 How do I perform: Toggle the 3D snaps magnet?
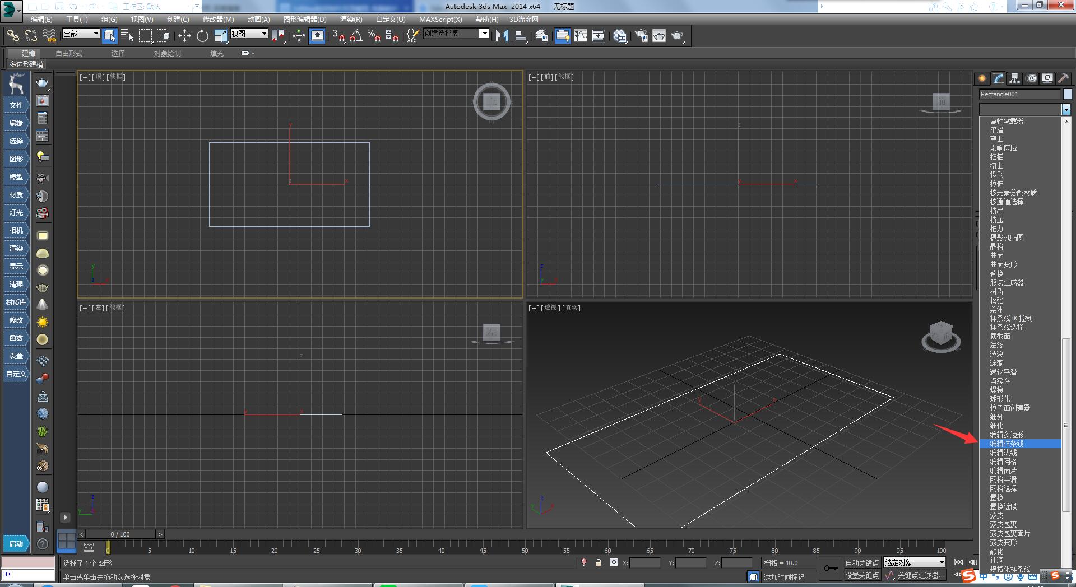click(x=336, y=36)
